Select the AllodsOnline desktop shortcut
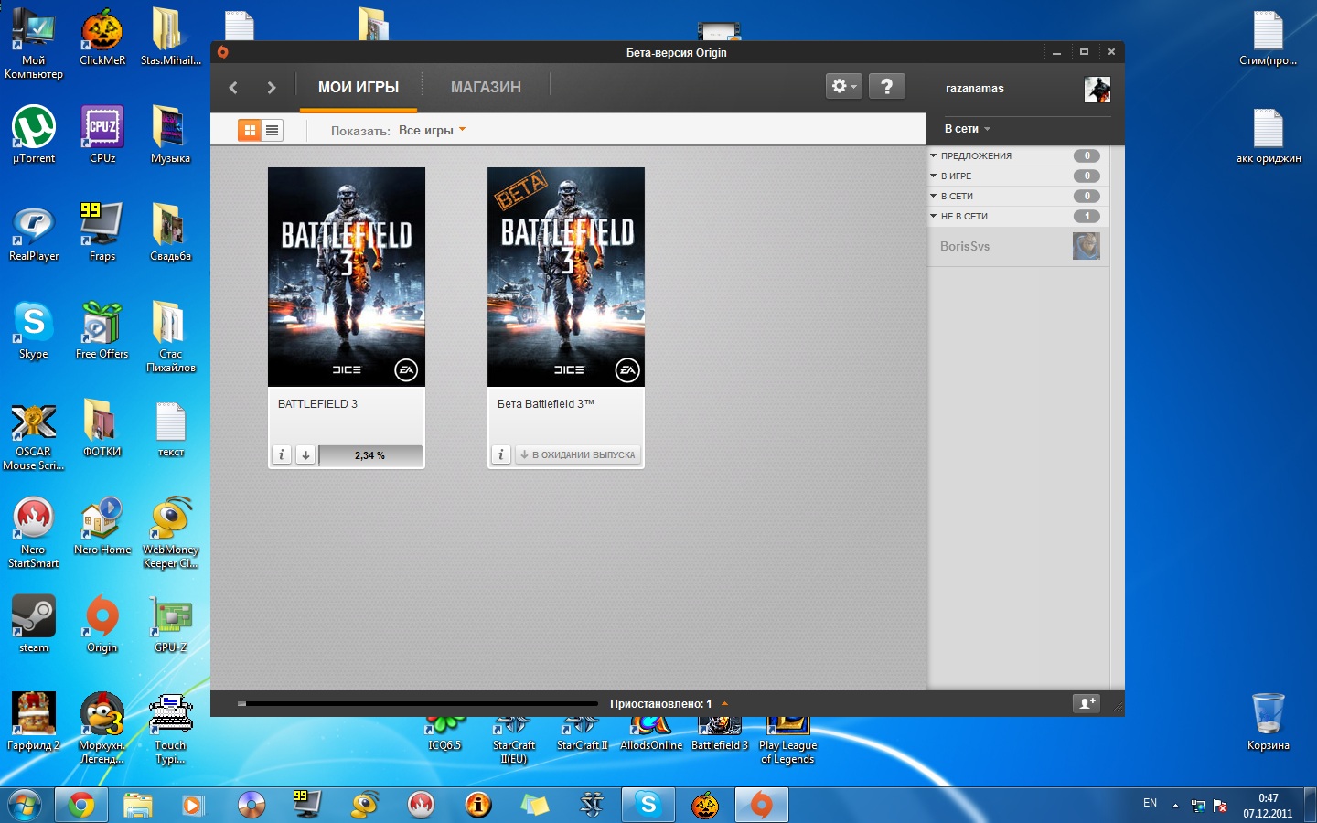This screenshot has height=823, width=1317. [x=651, y=735]
